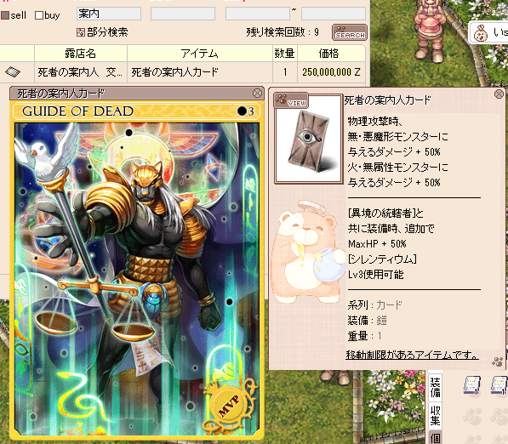This screenshot has height=444, width=508.
Task: Toggle the buy checkbox
Action: pyautogui.click(x=39, y=15)
